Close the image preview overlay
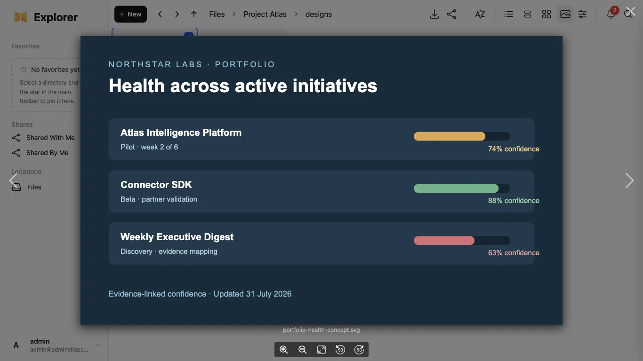Screen dimensions: 643x361 tap(631, 11)
